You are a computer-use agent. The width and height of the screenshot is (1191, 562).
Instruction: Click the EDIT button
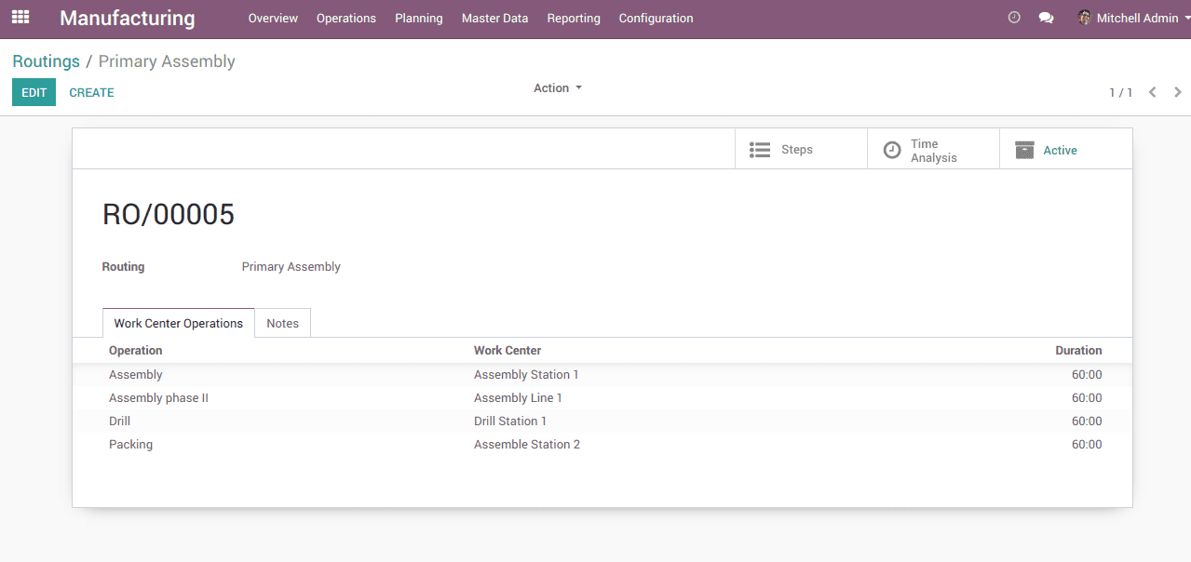(34, 92)
